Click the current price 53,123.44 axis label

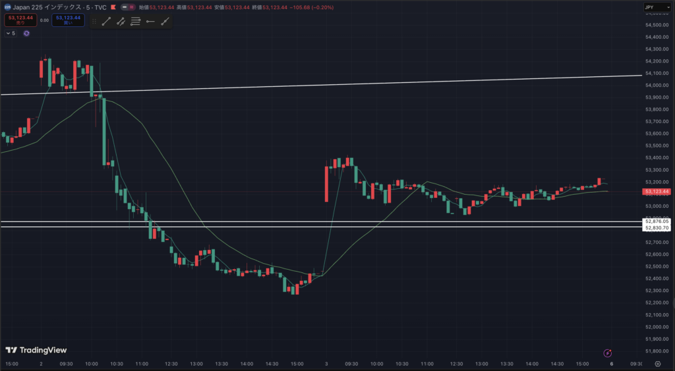click(657, 192)
